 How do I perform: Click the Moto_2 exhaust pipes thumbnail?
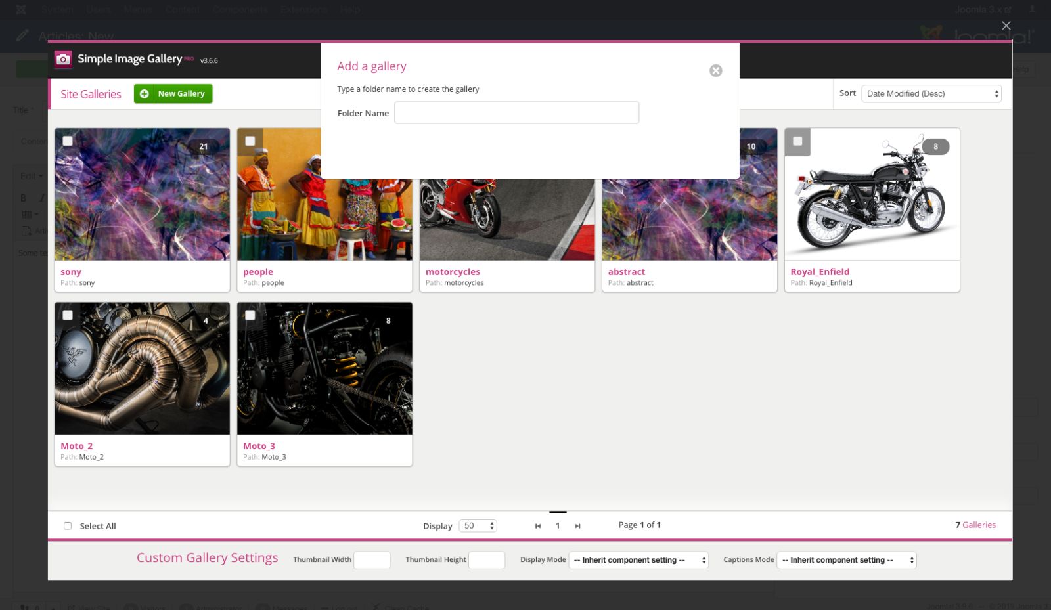pyautogui.click(x=143, y=369)
